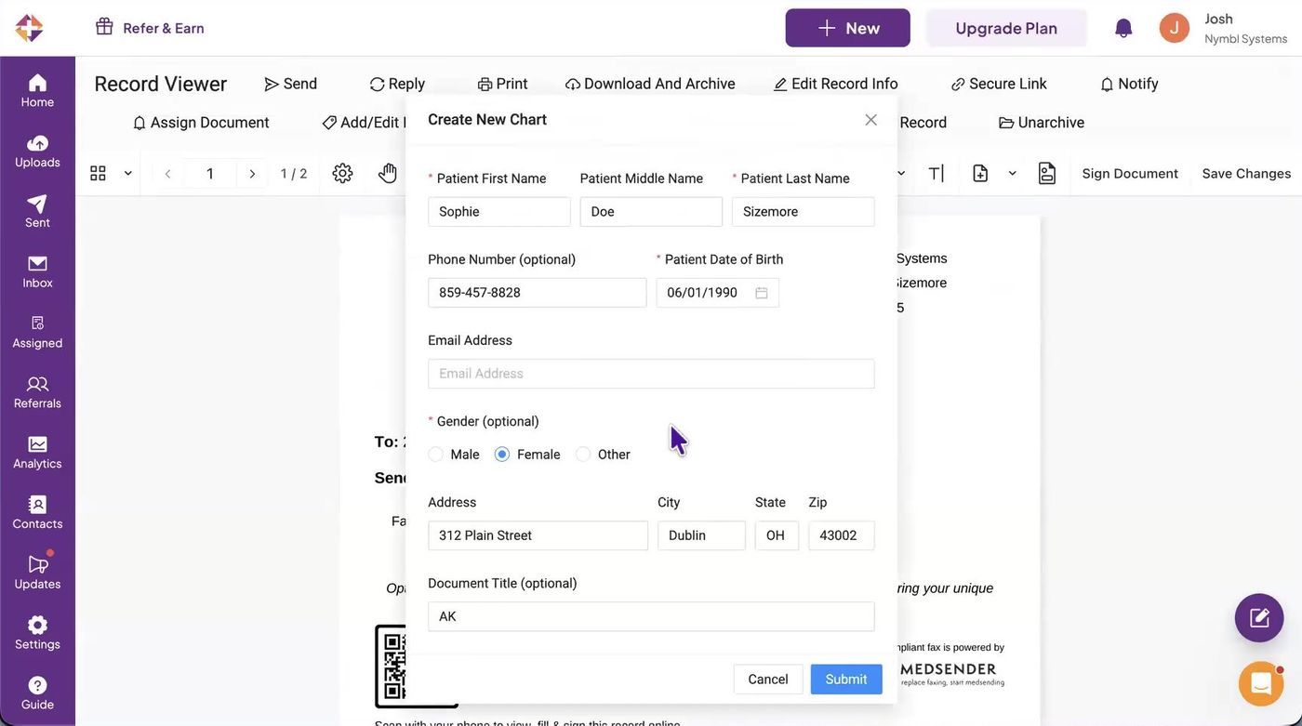Screen dimensions: 1302x726
Task: Select the hand pan tool
Action: coord(388,173)
